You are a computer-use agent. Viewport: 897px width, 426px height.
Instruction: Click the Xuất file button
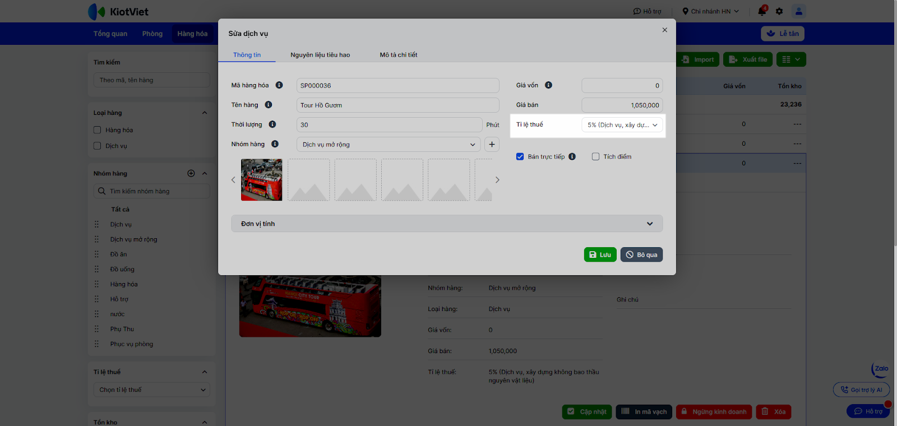pyautogui.click(x=748, y=59)
